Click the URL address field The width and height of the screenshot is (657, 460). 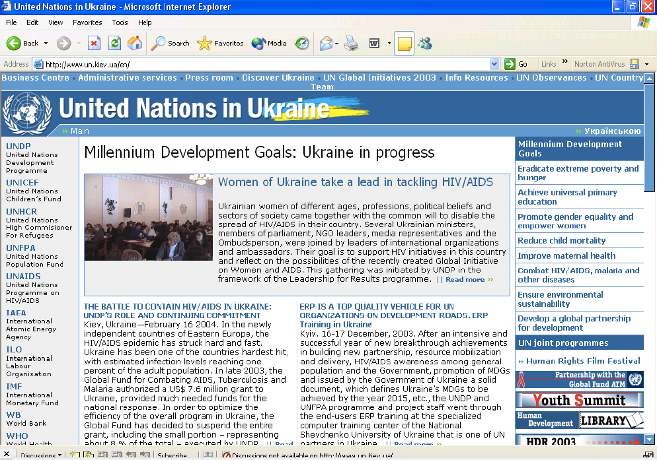(x=264, y=64)
